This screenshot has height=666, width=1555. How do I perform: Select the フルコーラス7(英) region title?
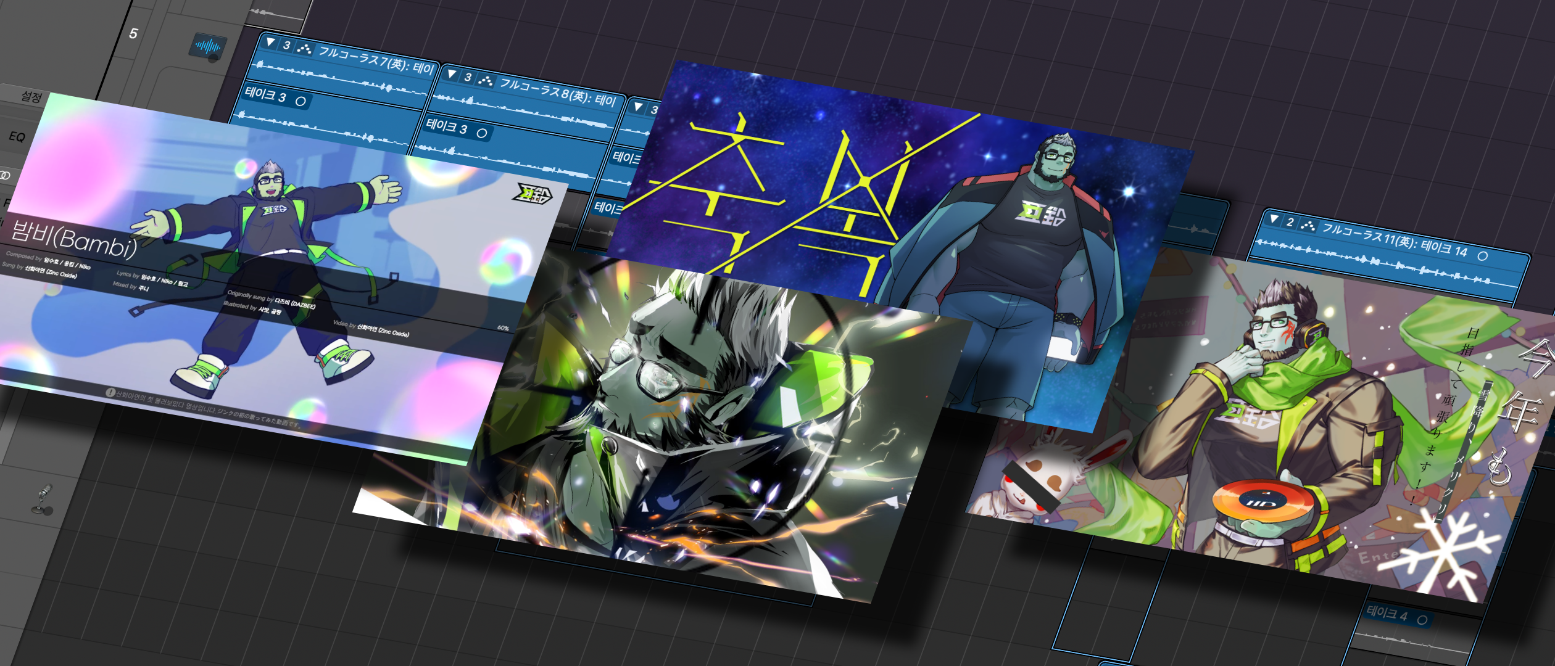tap(378, 60)
